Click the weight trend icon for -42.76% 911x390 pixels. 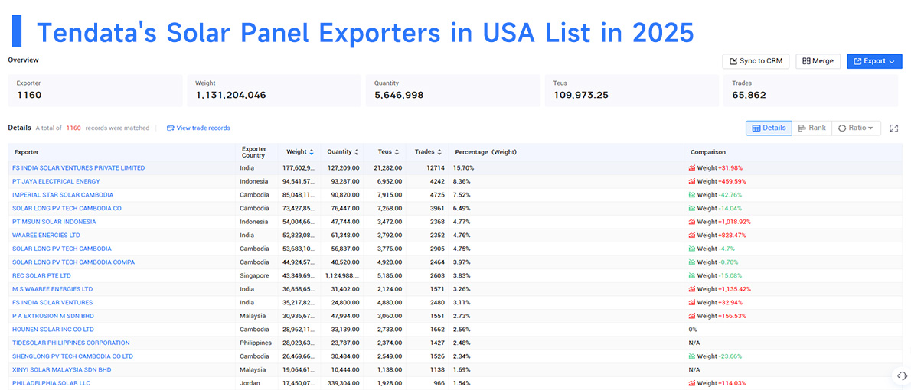coord(692,195)
